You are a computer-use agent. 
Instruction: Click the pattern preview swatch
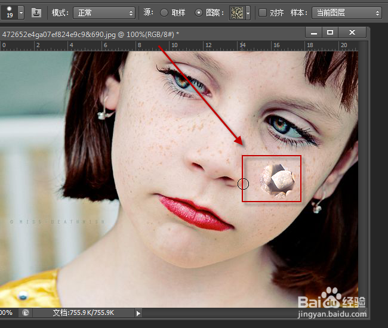click(237, 13)
